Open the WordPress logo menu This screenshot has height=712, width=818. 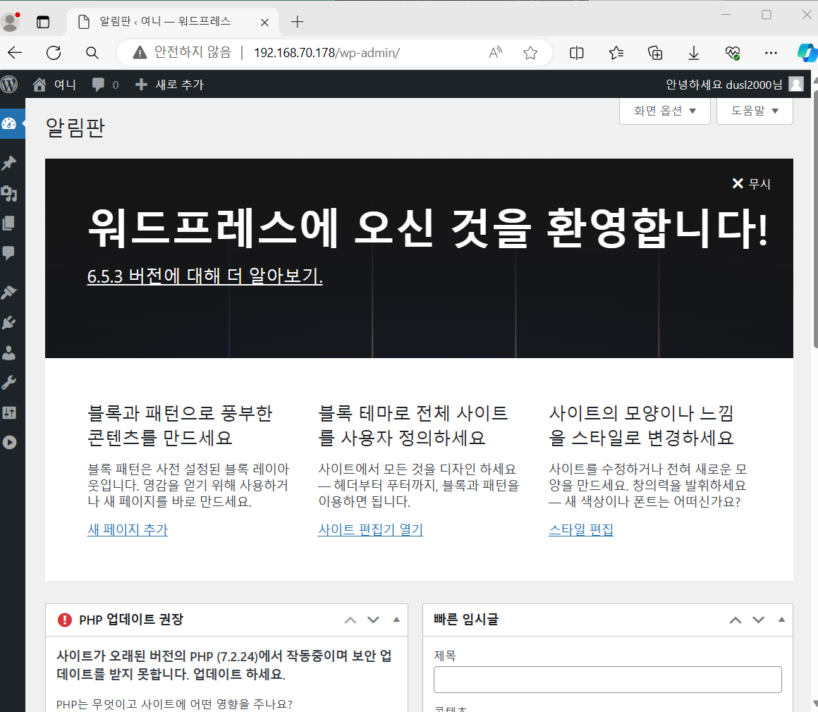(x=9, y=84)
